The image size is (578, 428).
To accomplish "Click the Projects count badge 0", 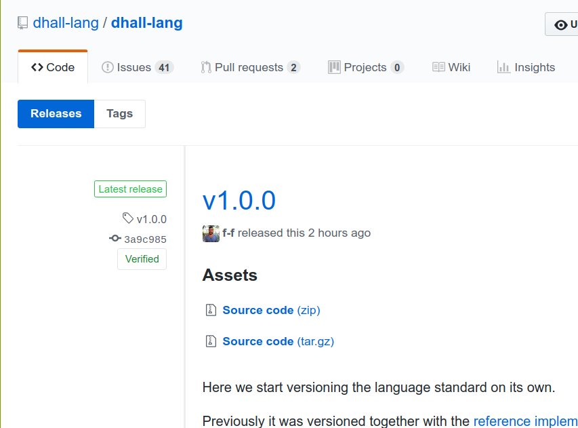I will [397, 68].
